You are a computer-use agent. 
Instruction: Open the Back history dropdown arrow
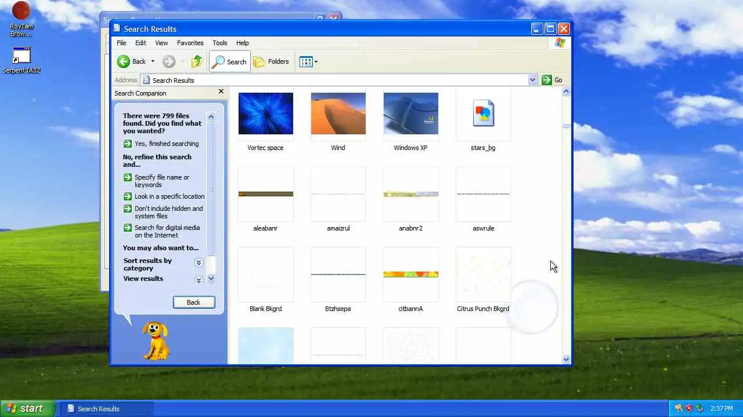coord(153,61)
